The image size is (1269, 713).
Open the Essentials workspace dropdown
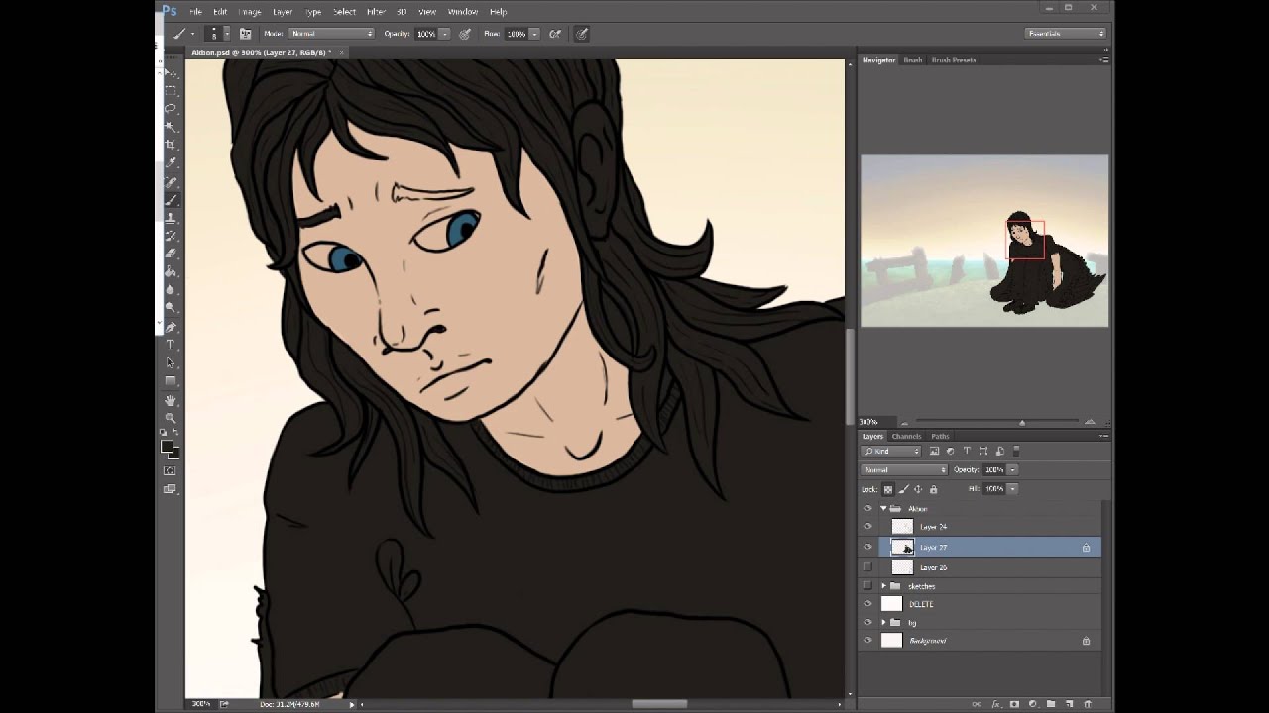(x=1066, y=34)
